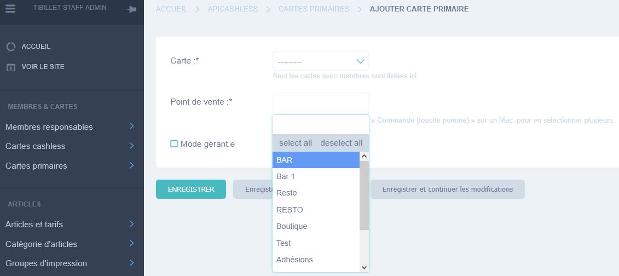Expand Cartes primaires submenu
The image size is (619, 276).
[131, 165]
